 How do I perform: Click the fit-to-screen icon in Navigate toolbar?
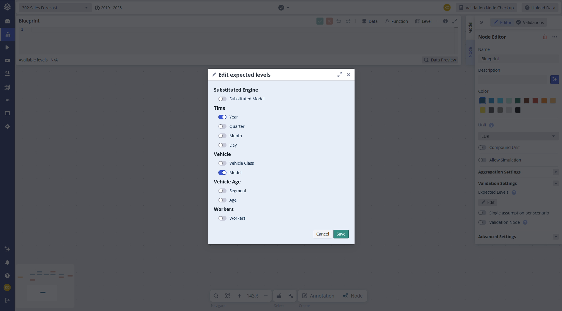(x=228, y=296)
